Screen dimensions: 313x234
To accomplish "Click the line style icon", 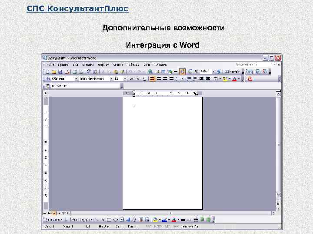I will [x=183, y=220].
